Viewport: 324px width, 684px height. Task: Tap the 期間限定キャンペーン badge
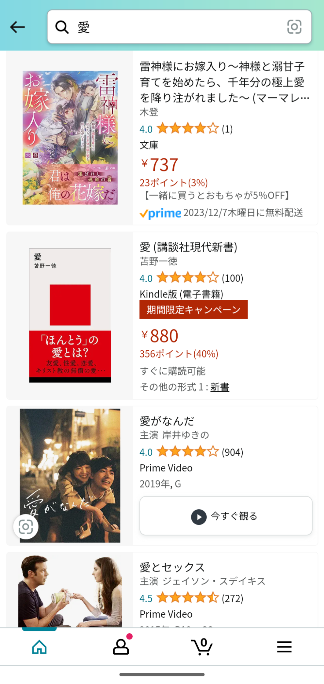(x=193, y=309)
